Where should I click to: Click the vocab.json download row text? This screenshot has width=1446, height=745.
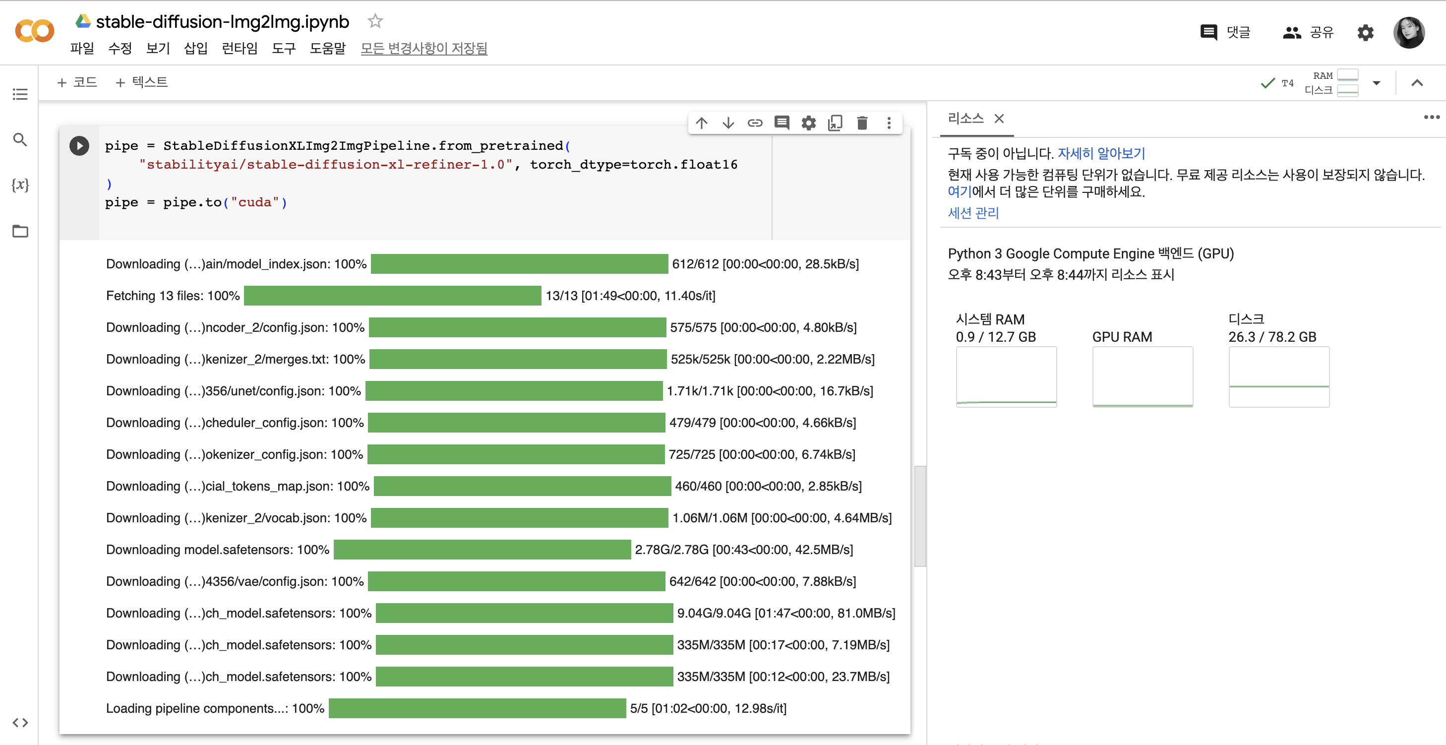(x=237, y=518)
